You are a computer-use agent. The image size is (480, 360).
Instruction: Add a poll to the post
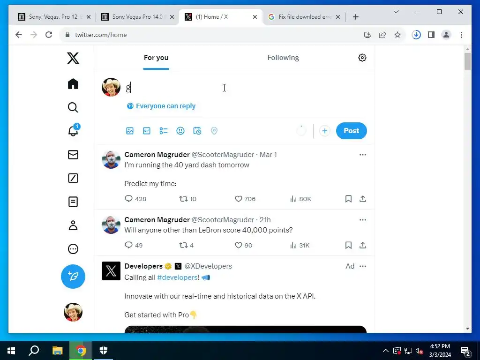pos(164,131)
